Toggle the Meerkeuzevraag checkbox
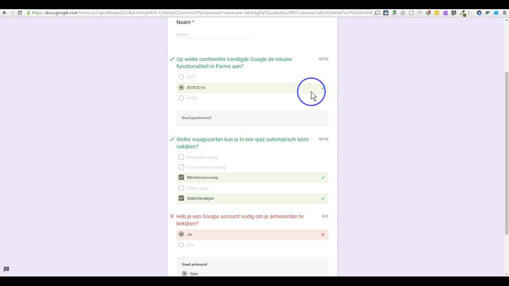Viewport: 509px width, 286px height. [x=181, y=177]
